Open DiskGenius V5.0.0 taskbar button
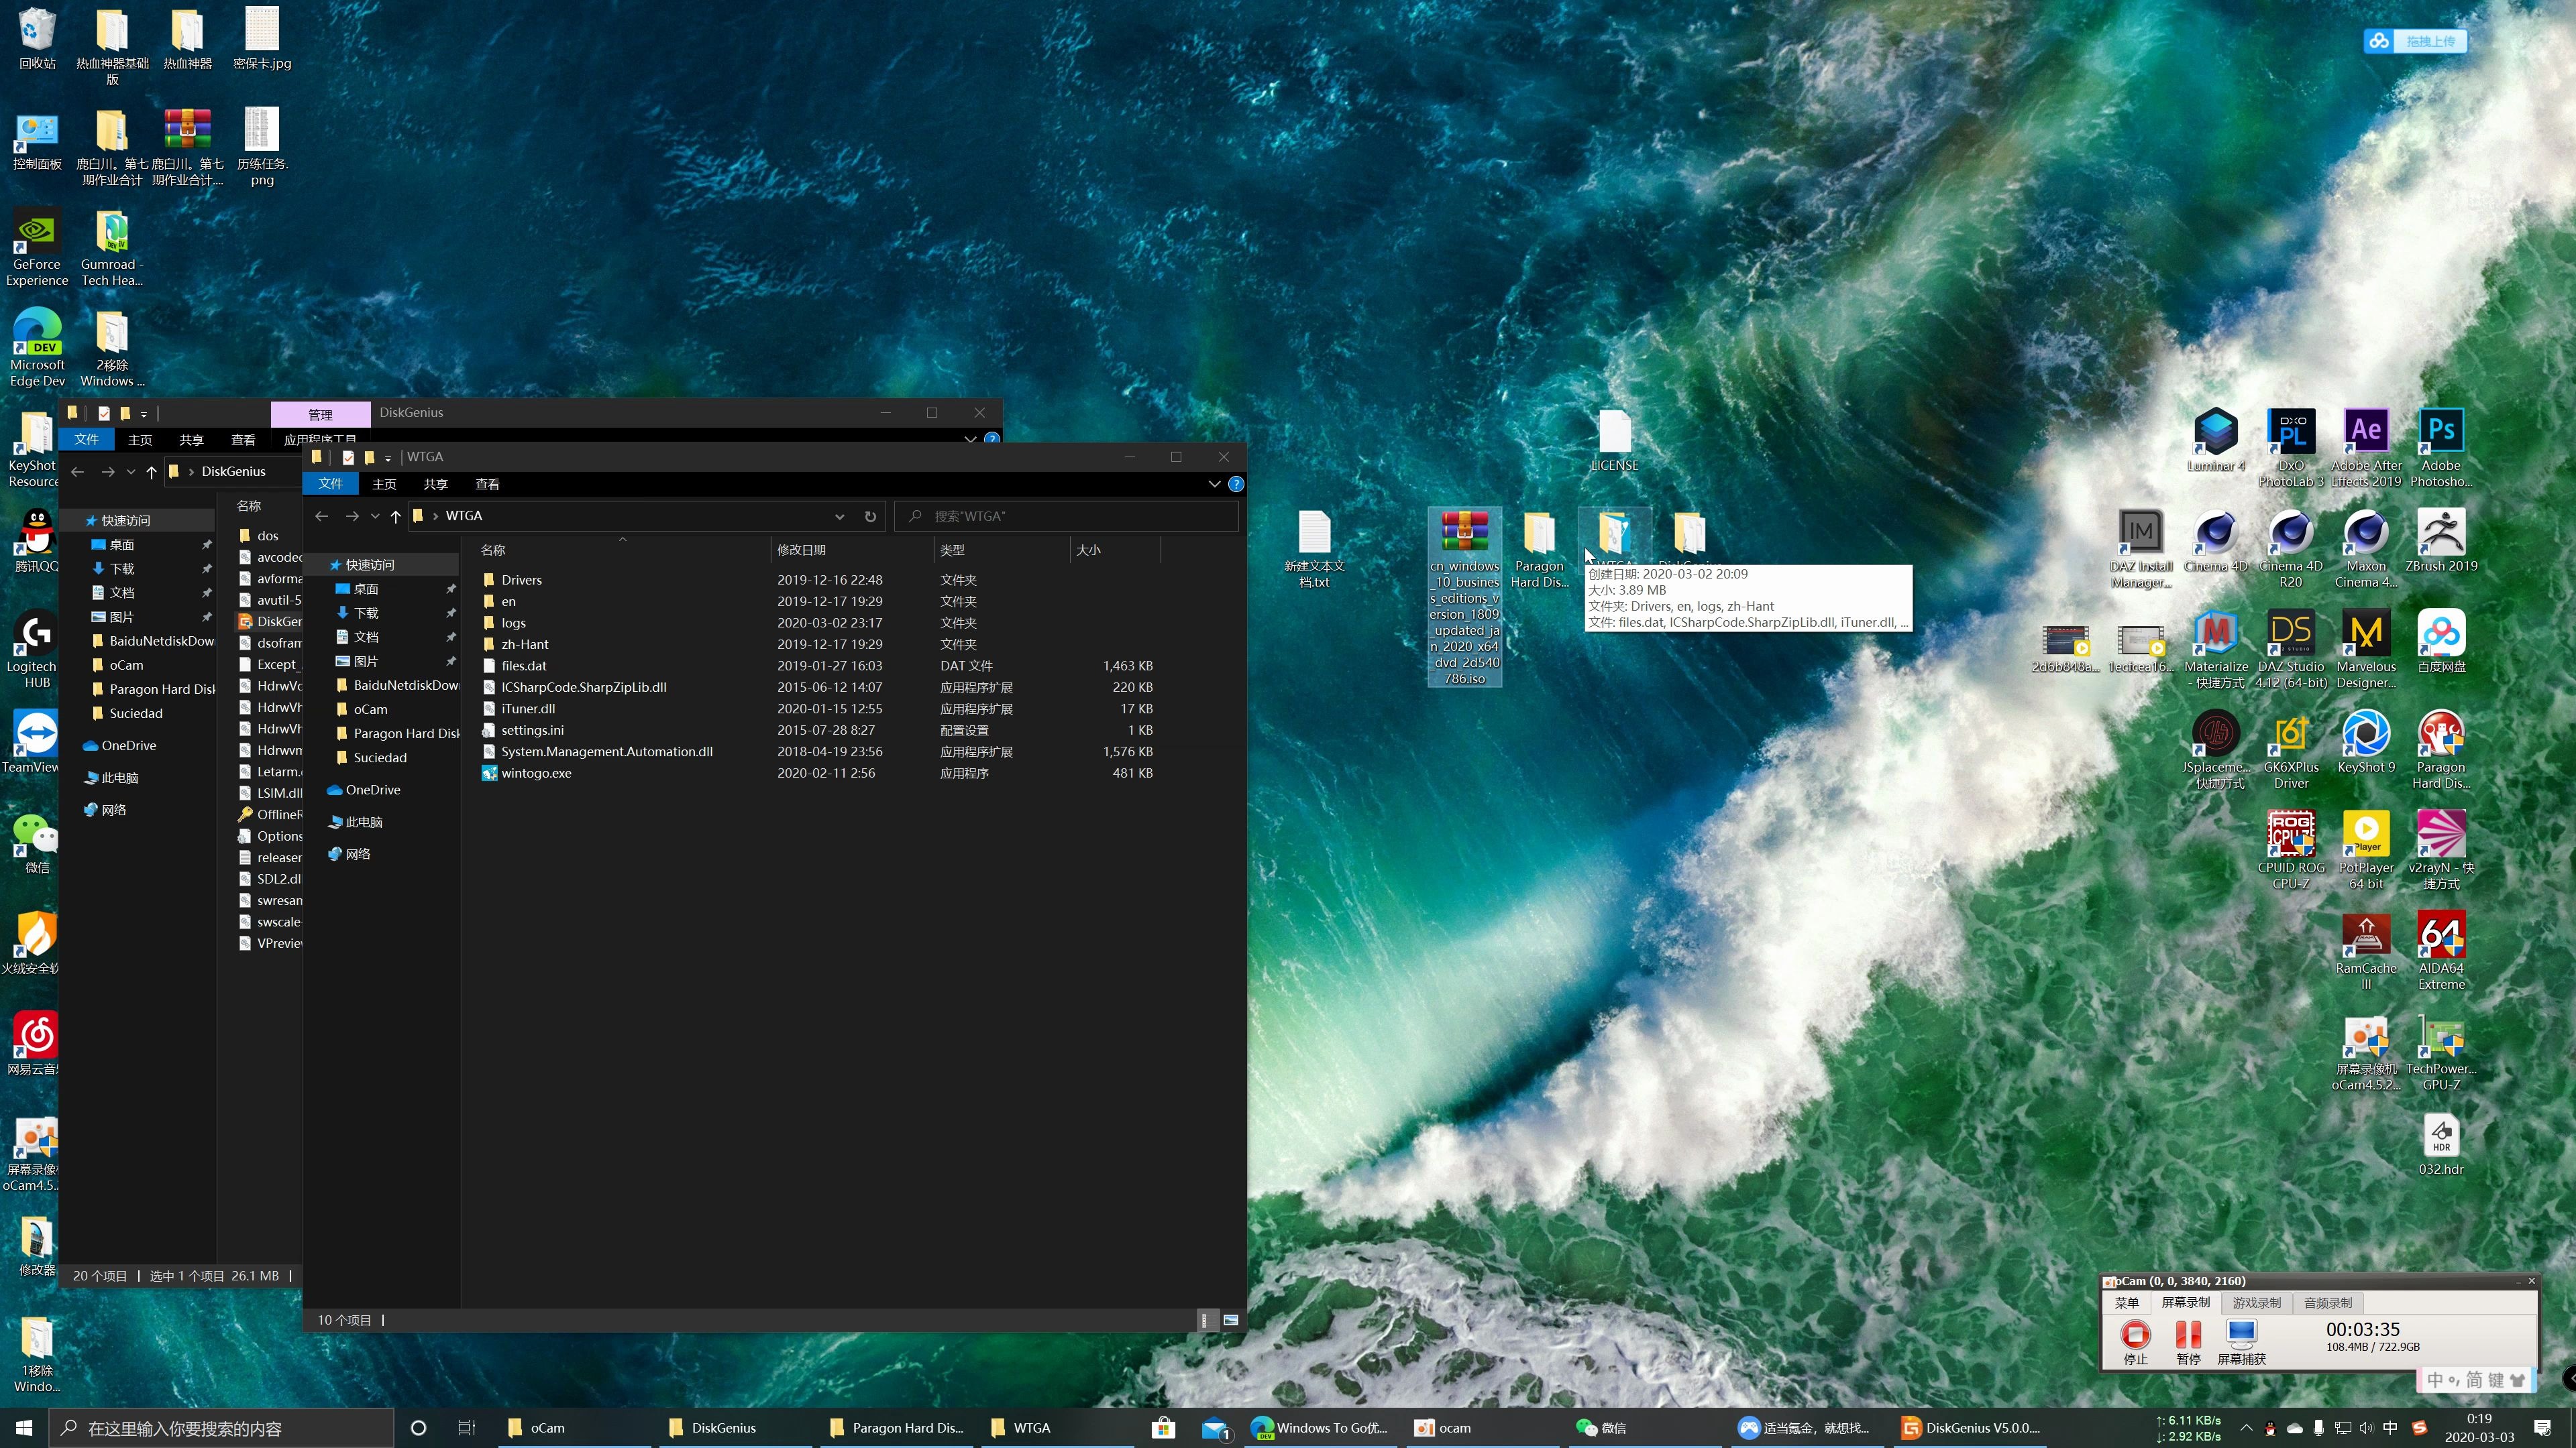Viewport: 2576px width, 1448px height. (1970, 1428)
